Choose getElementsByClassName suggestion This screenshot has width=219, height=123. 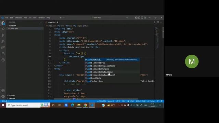[112, 66]
